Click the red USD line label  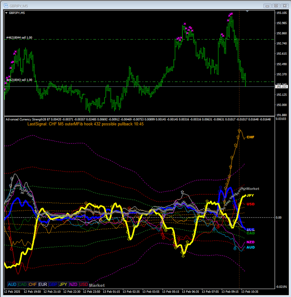tap(251, 204)
